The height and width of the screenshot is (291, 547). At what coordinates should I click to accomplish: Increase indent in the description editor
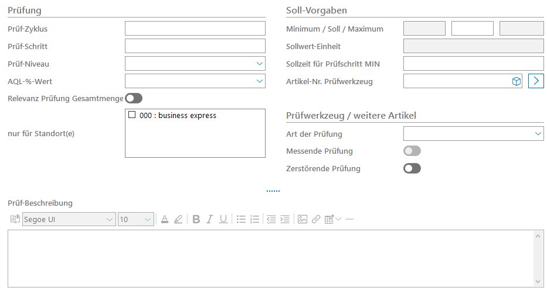coord(285,219)
